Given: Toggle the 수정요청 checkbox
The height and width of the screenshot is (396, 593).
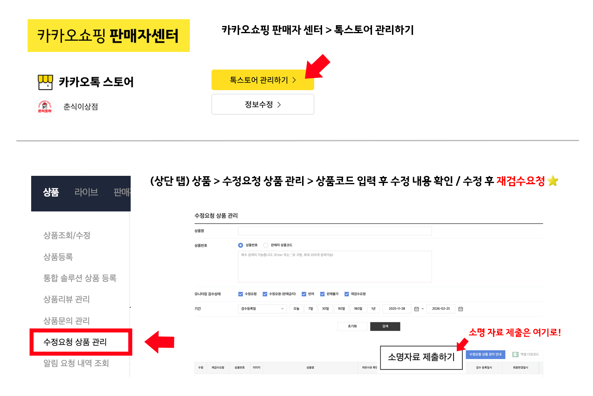Looking at the screenshot, I should (241, 294).
